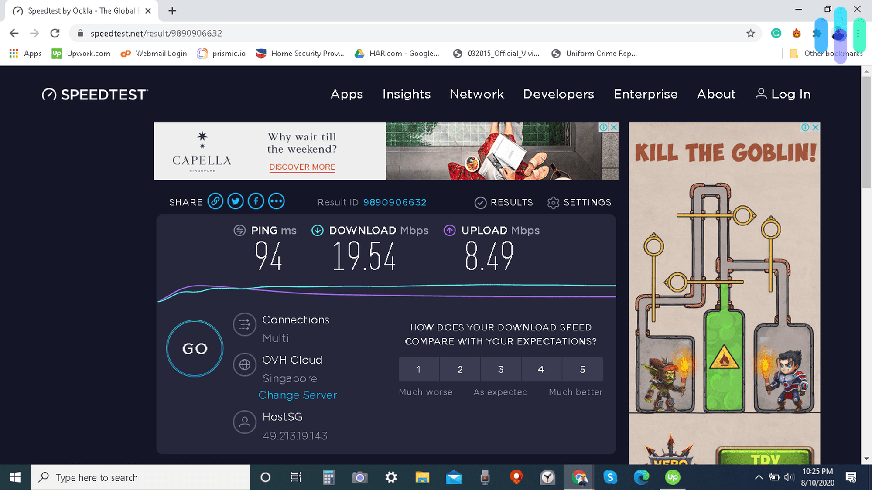The height and width of the screenshot is (490, 872).
Task: Share result via the Twitter icon
Action: 236,201
